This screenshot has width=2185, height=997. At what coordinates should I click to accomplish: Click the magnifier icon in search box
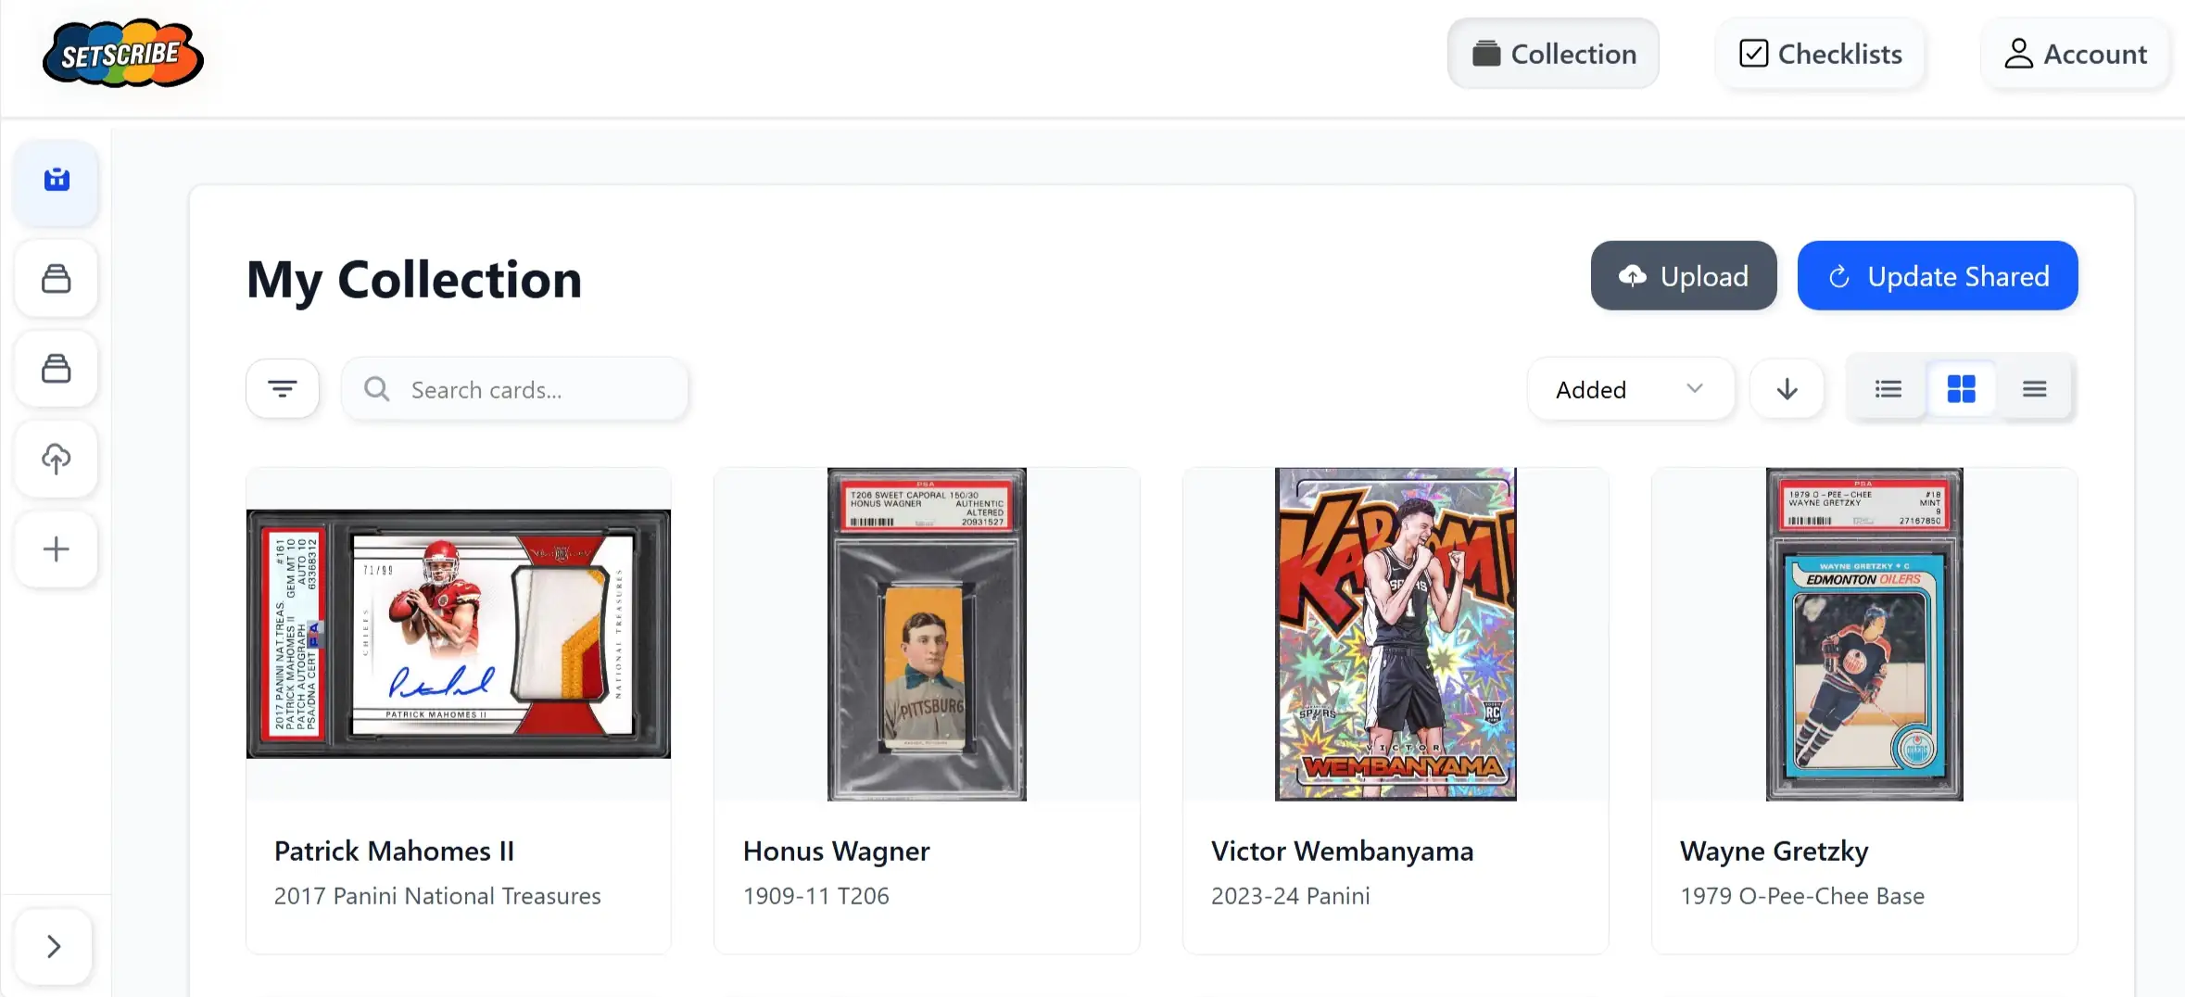376,389
